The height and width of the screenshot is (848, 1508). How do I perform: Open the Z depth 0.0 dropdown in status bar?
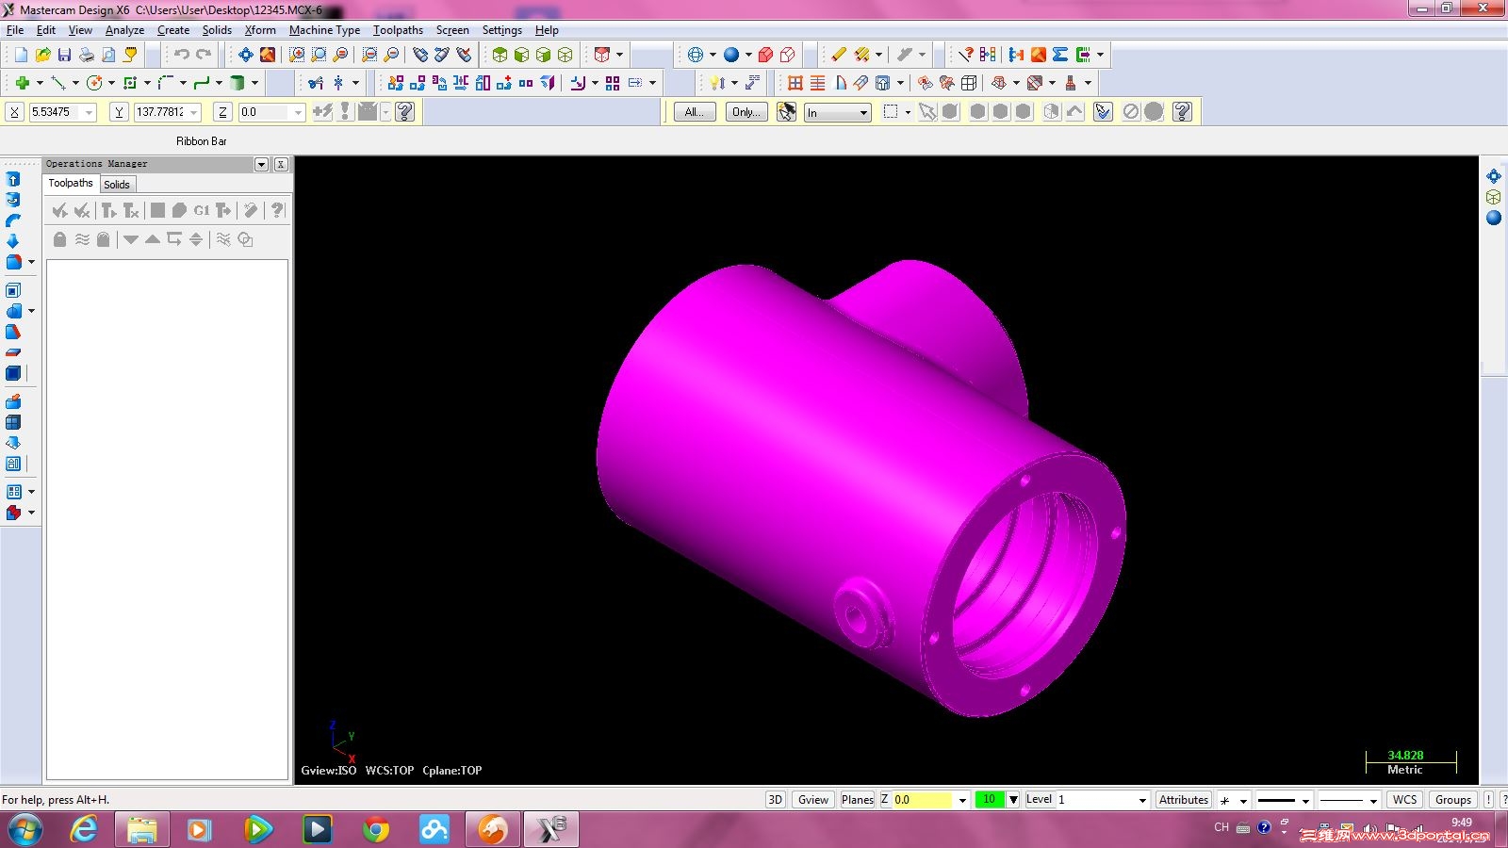[x=962, y=800]
